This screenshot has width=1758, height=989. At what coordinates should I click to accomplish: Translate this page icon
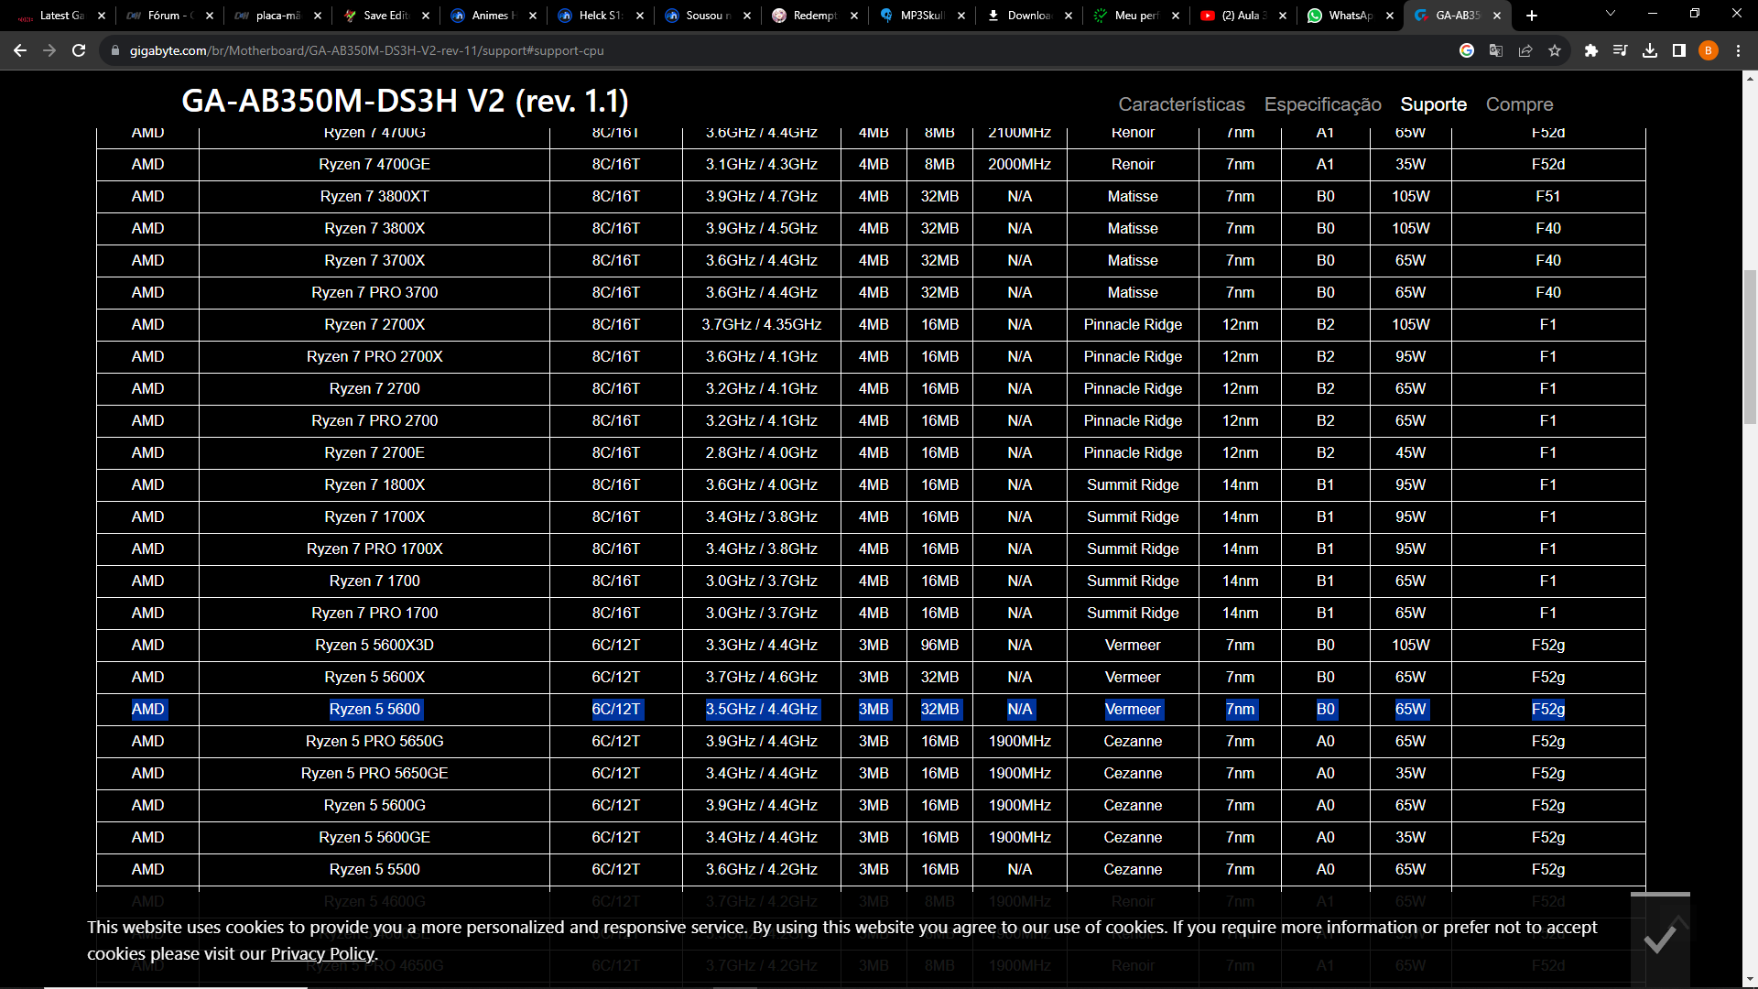click(x=1496, y=50)
